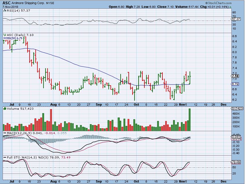Click the Close 7.10 value in header
Viewport: 245px width, 184px height.
coord(165,7)
